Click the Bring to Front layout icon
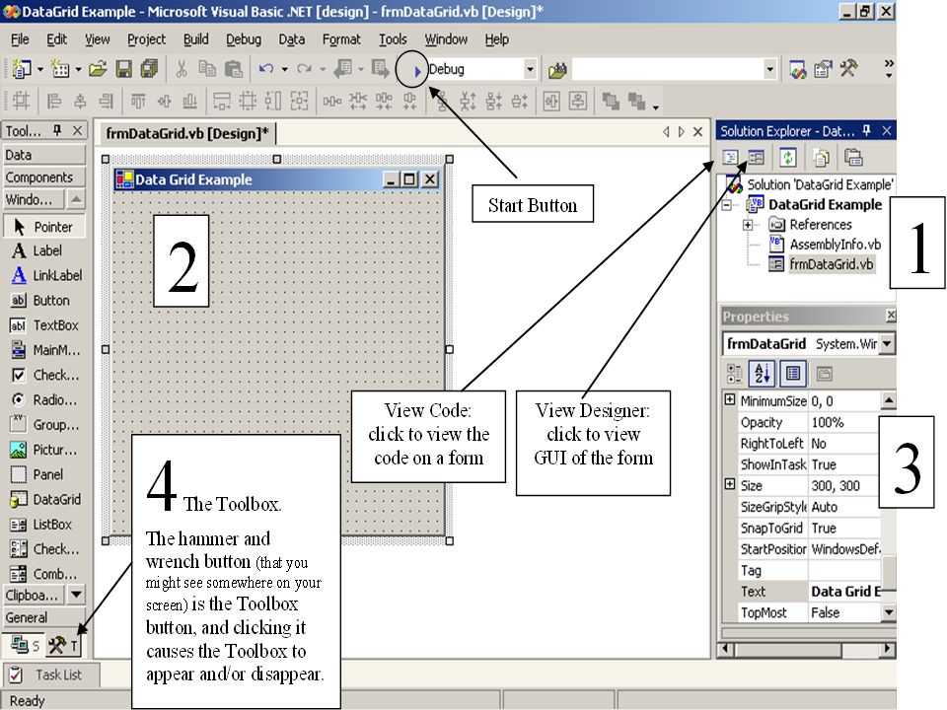 (x=611, y=101)
